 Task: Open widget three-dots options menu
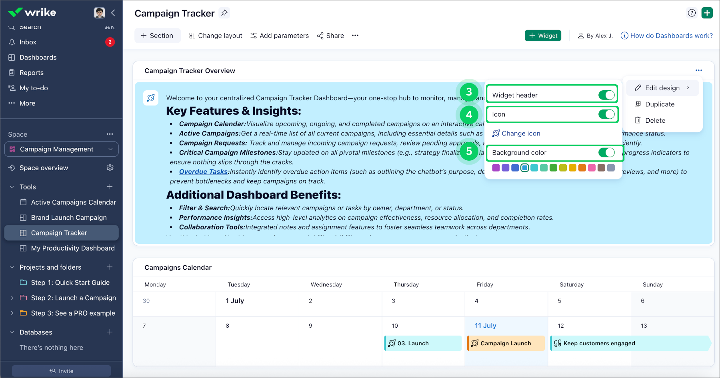pos(698,70)
